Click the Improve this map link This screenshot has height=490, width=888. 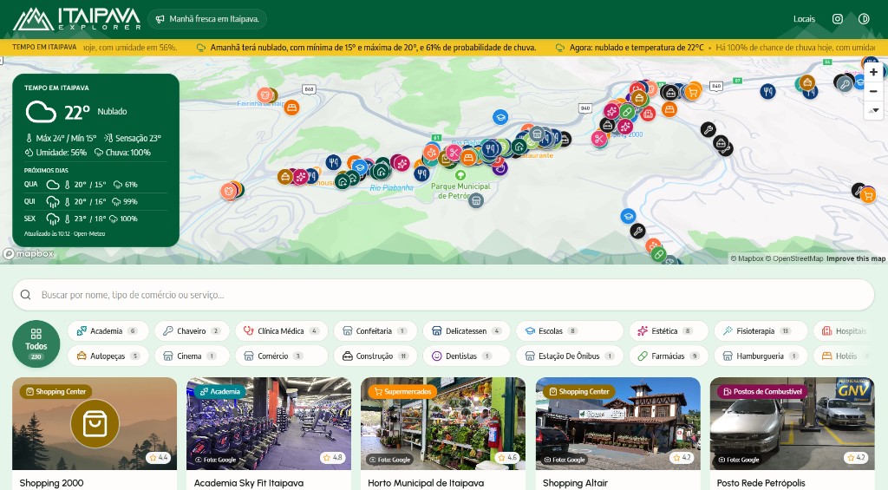coord(856,258)
